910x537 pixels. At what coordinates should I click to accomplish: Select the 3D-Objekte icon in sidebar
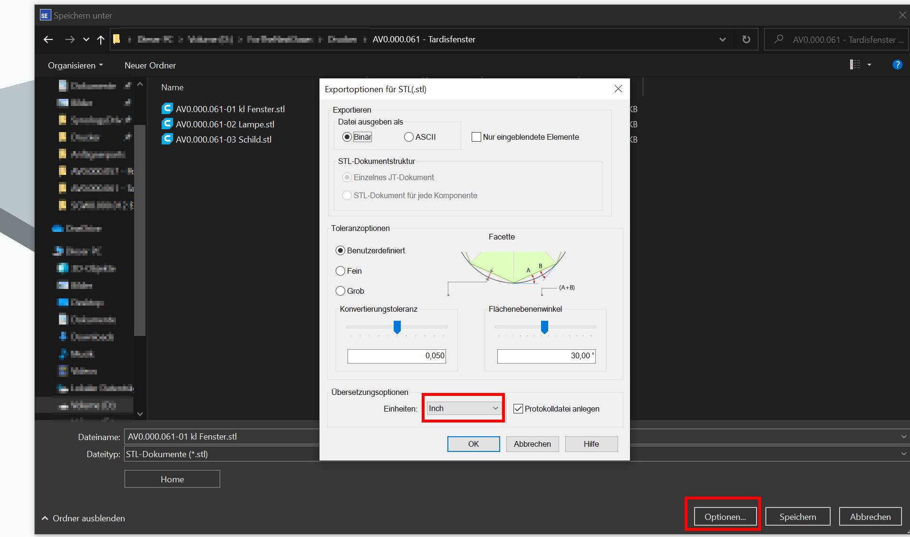point(63,268)
